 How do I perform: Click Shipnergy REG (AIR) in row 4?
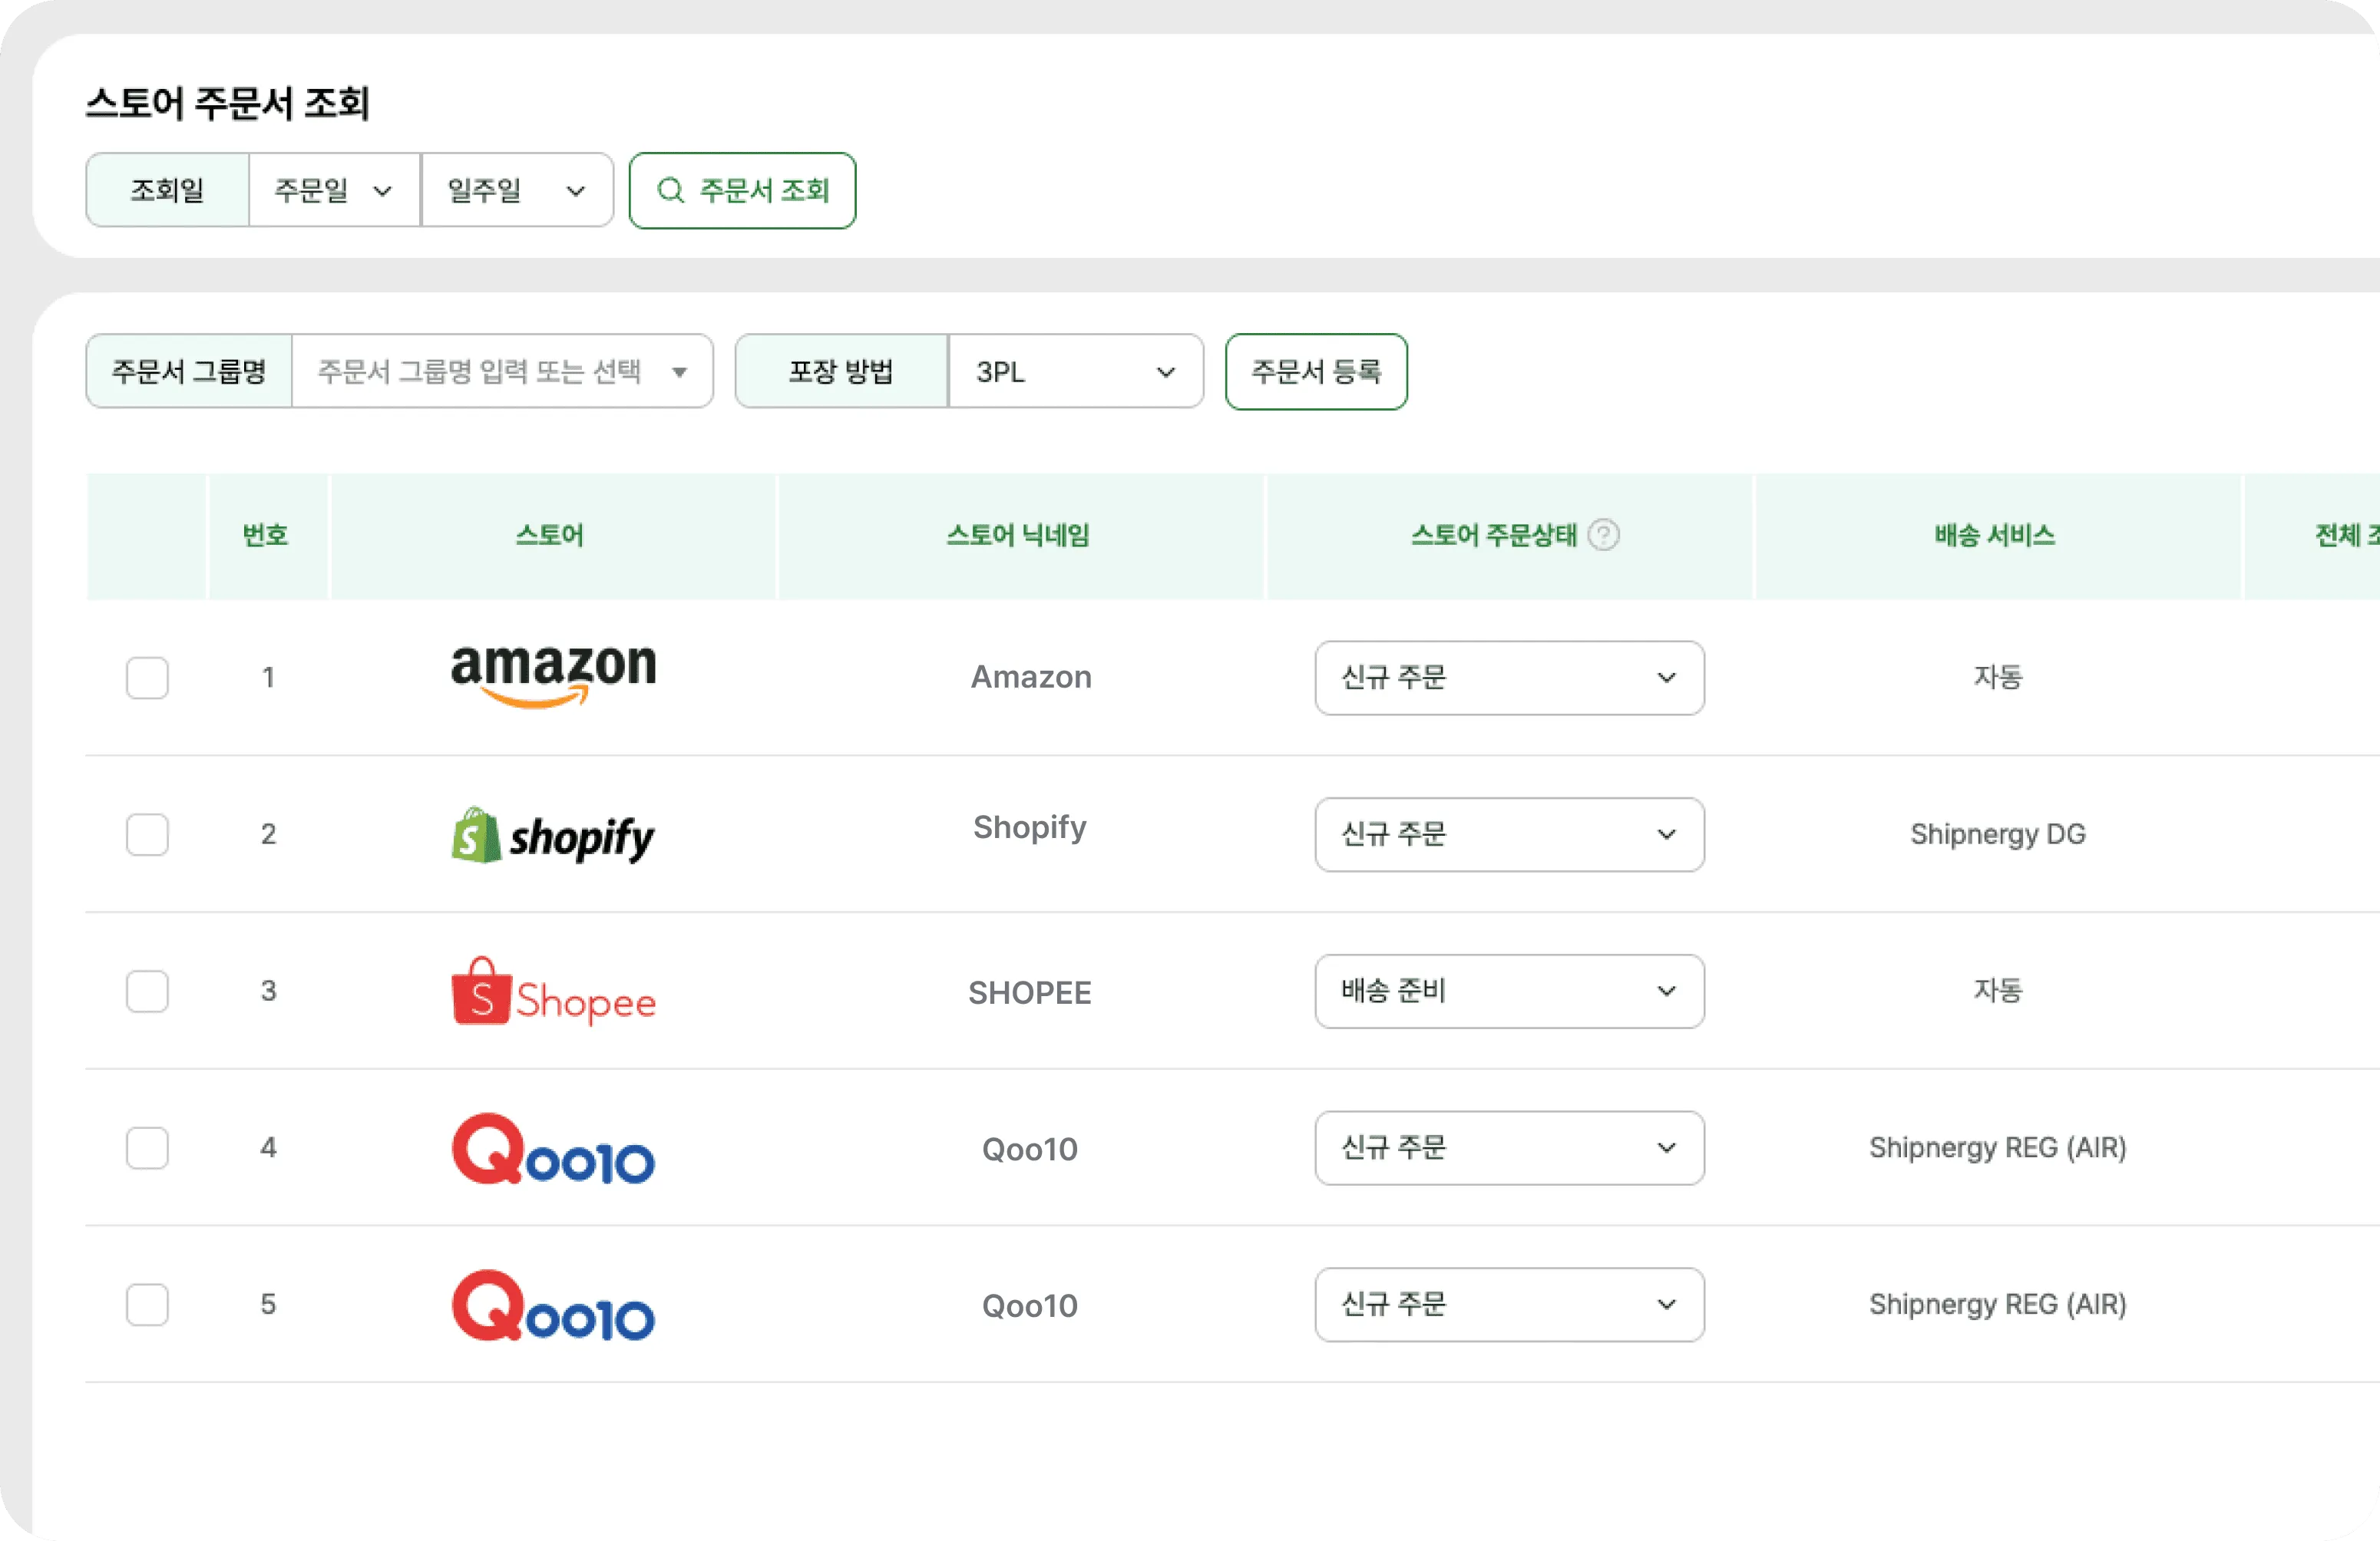(x=1998, y=1148)
